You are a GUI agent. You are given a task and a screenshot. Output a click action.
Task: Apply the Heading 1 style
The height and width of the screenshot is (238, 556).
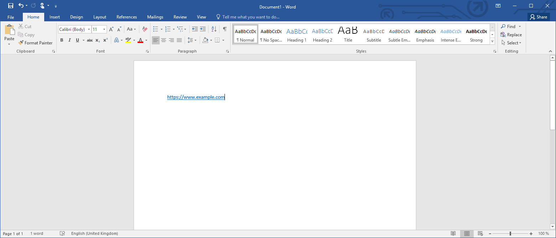tap(297, 34)
